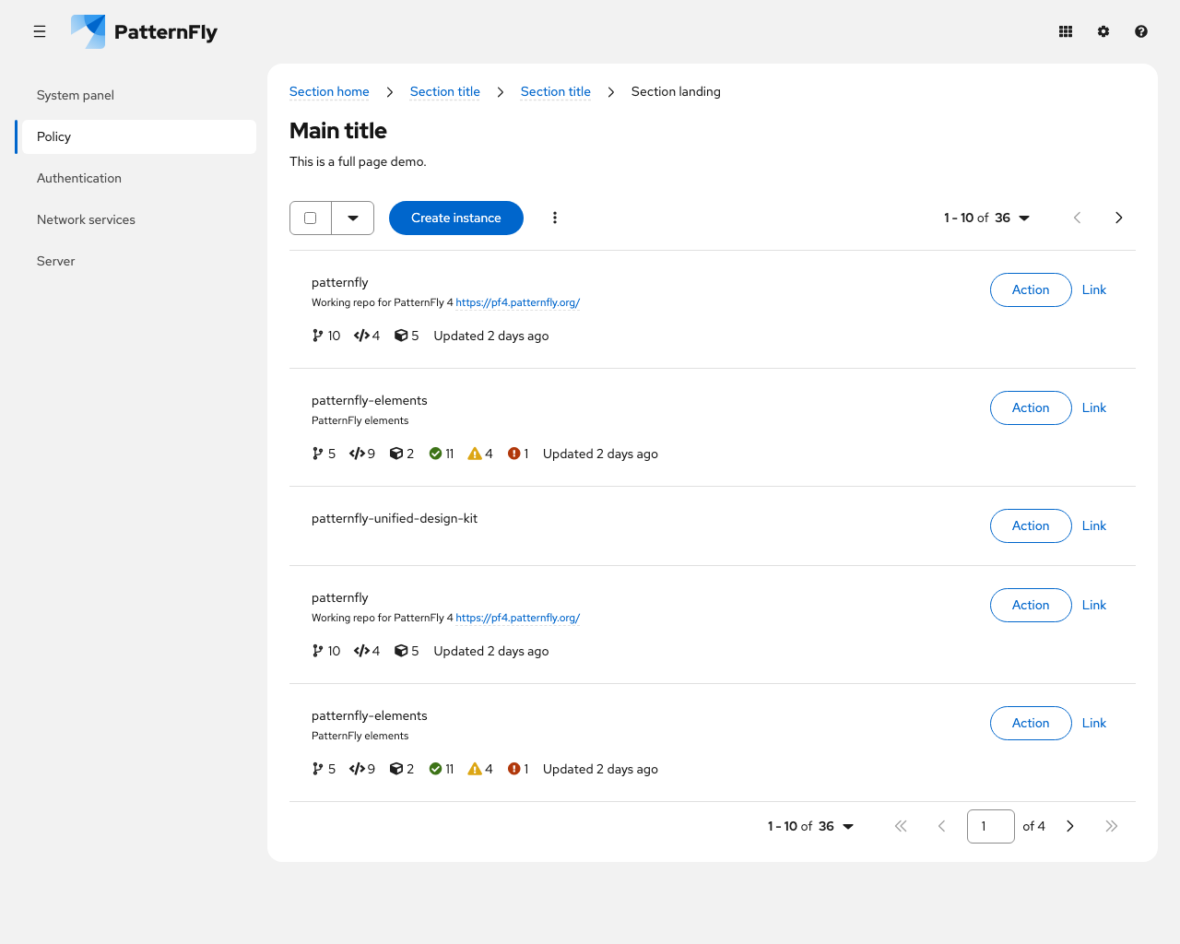Go to Section home breadcrumb
This screenshot has height=944, width=1180.
pos(329,91)
